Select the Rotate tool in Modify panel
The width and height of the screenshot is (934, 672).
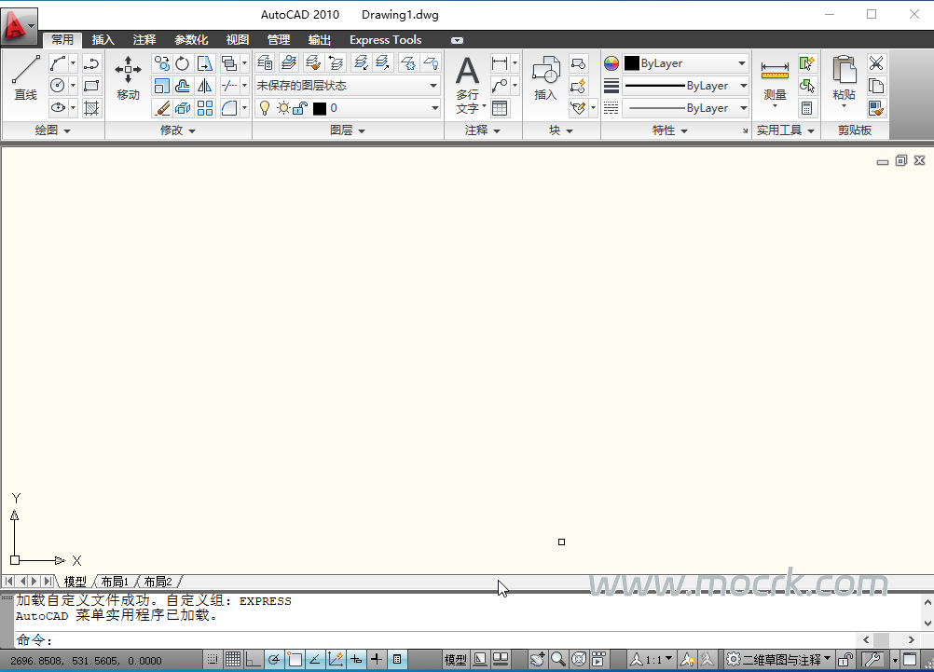point(183,63)
